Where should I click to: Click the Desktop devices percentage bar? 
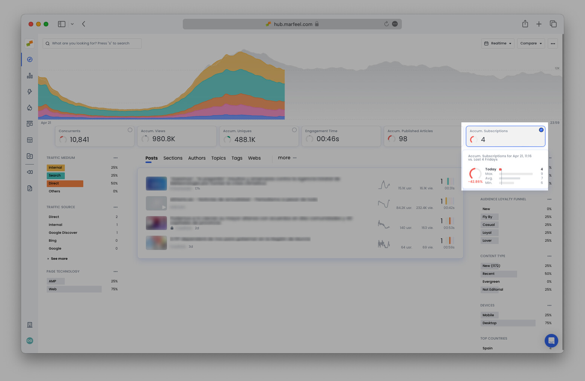click(x=508, y=323)
